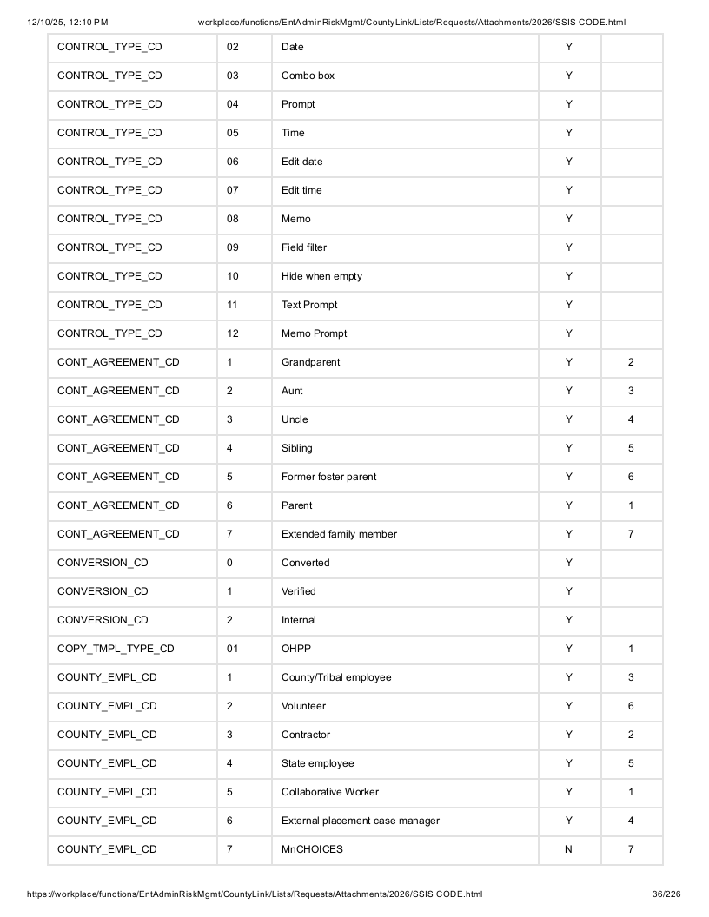Click the 'Extended family member' entry
The image size is (709, 917).
tap(405, 535)
